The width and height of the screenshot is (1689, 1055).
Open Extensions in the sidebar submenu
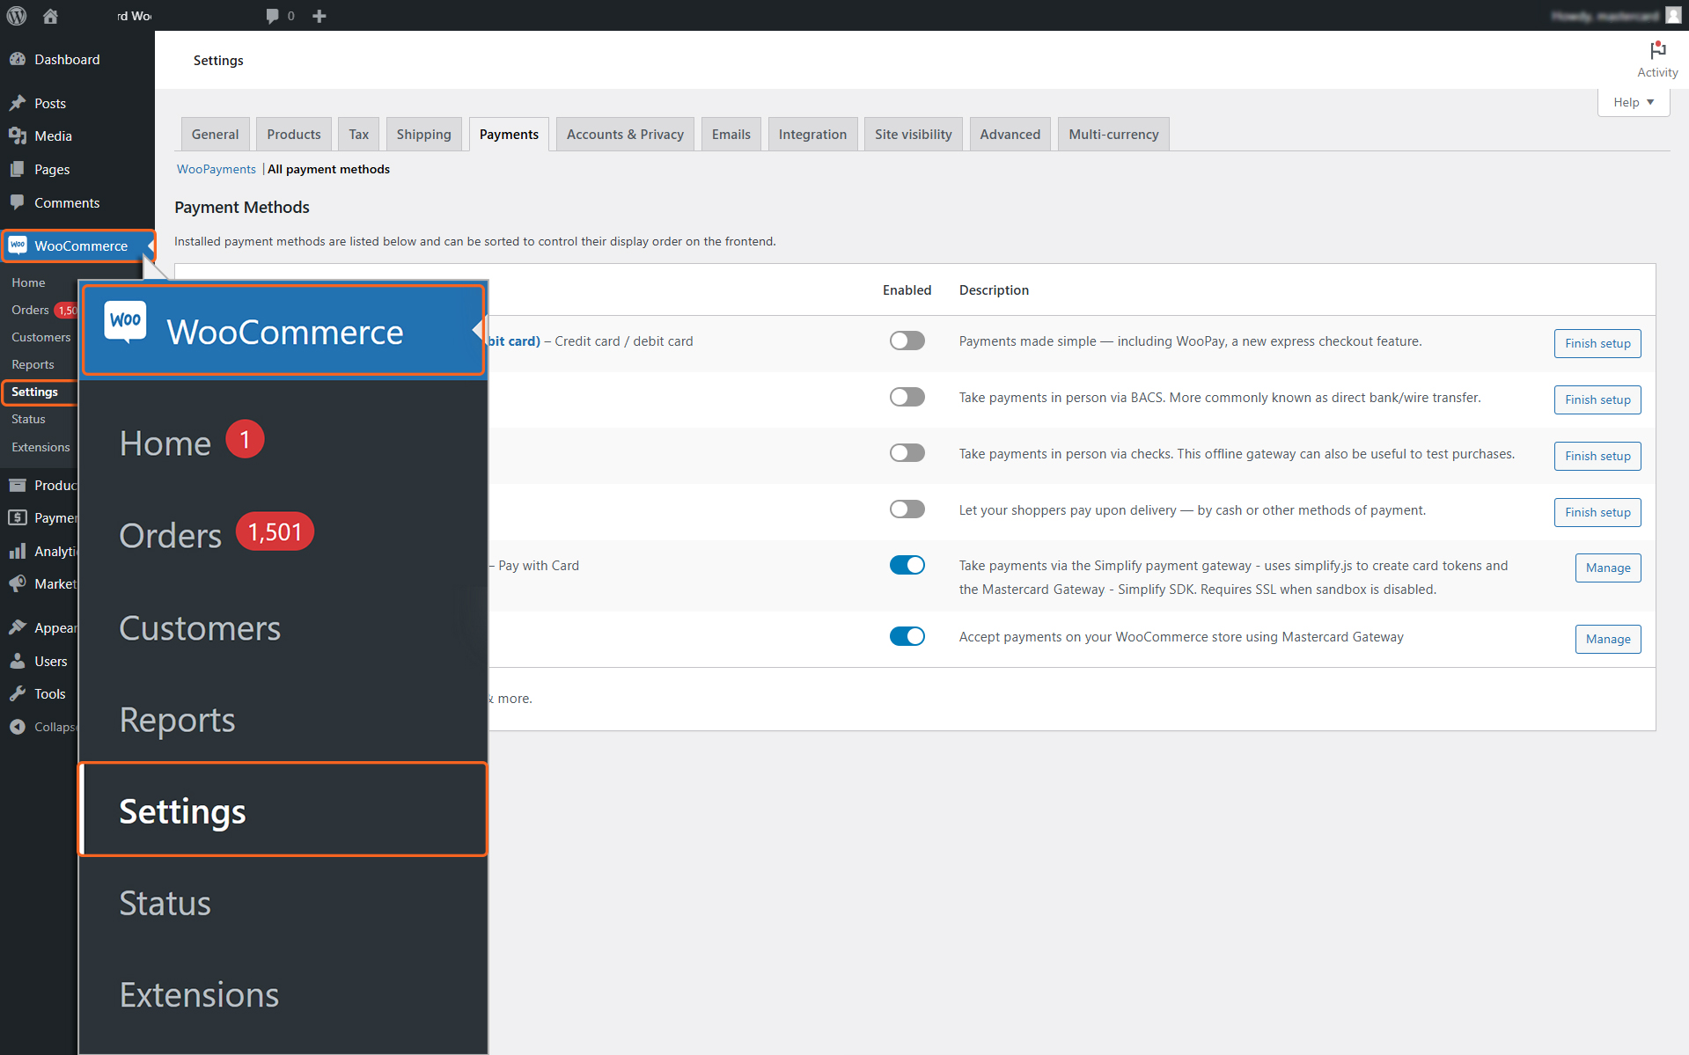click(40, 447)
